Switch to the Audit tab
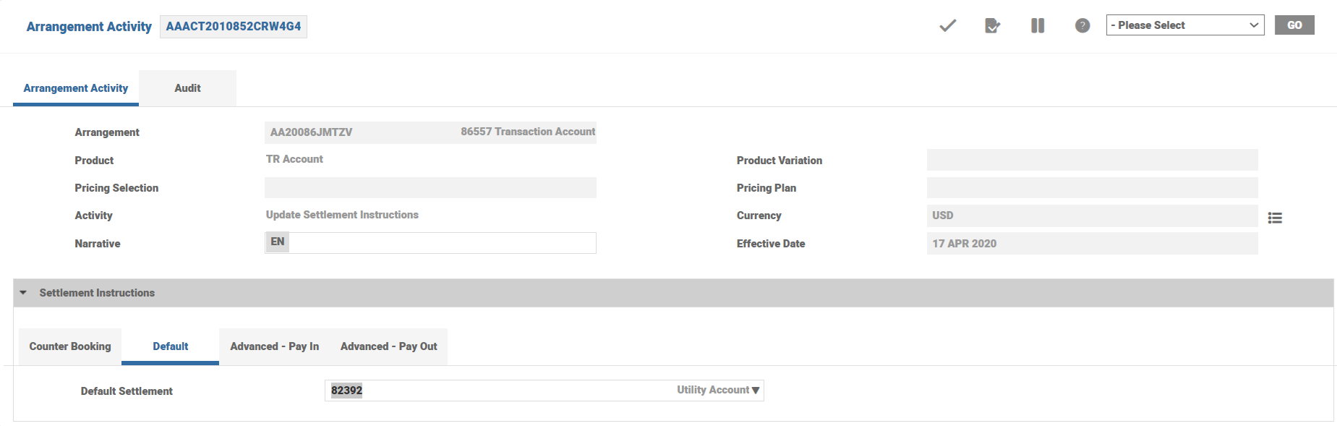 pos(187,88)
